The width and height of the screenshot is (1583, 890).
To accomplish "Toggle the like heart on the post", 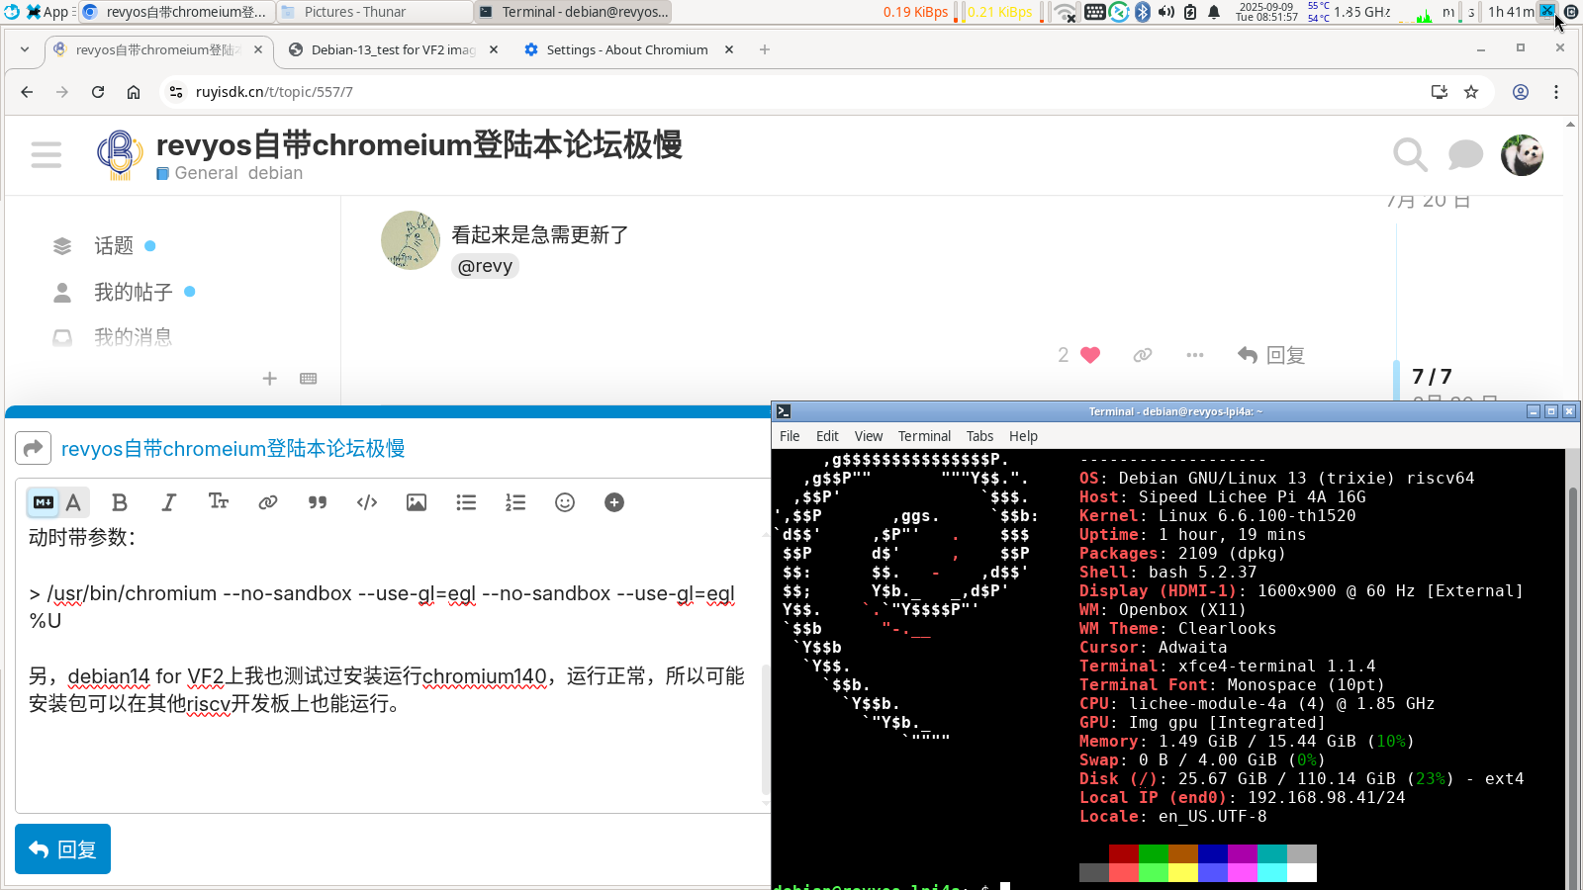I will click(x=1090, y=355).
